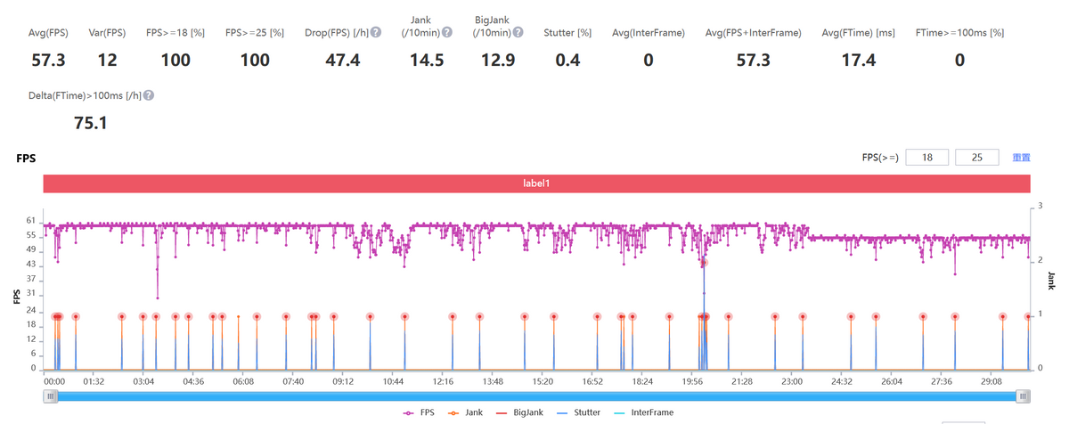Click the 重置 reset link
This screenshot has width=1069, height=424.
tap(1022, 158)
